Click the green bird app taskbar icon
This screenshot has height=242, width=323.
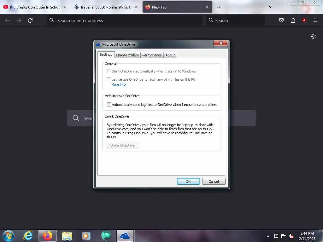pyautogui.click(x=106, y=236)
